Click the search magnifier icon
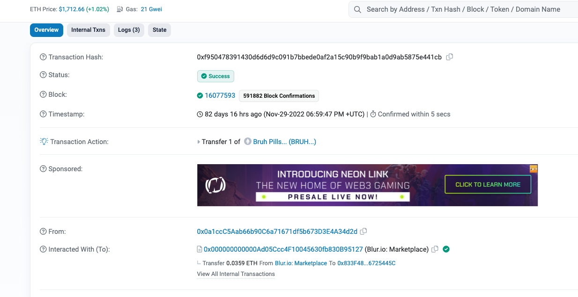578x297 pixels. pos(357,9)
